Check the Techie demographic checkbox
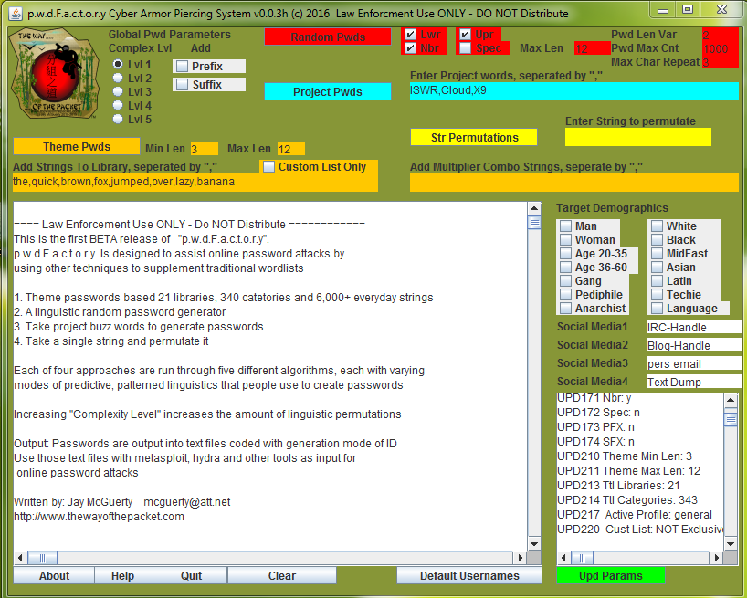The image size is (747, 598). tap(658, 295)
